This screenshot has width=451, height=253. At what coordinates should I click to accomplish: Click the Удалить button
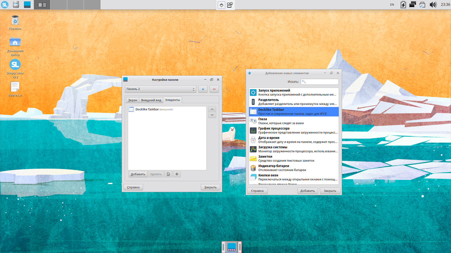point(156,174)
